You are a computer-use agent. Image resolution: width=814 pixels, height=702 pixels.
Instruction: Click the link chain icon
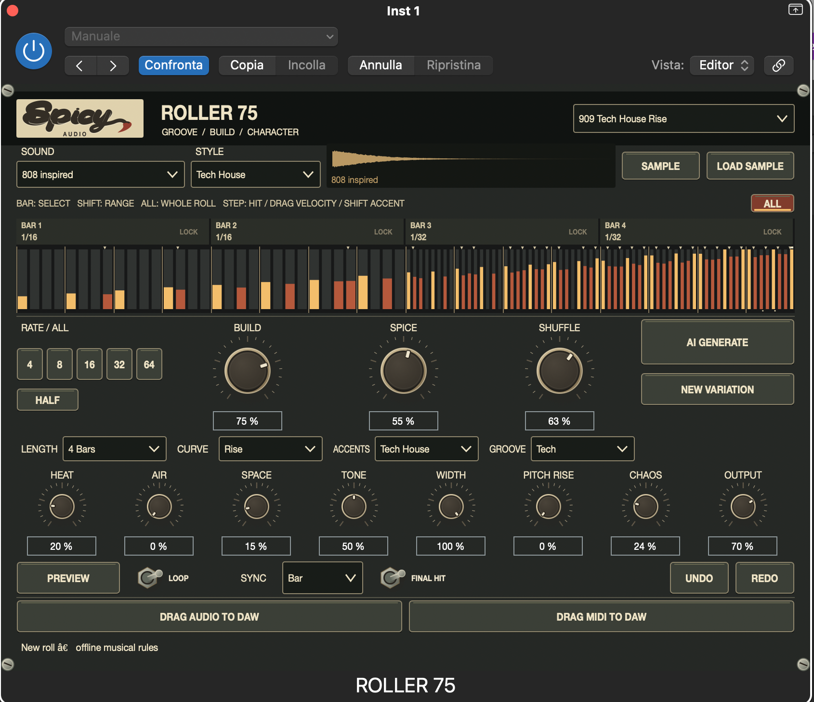[778, 65]
